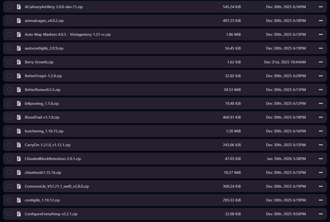Select the ACulinaryArtillery 2.0.0-dev.11.zip checkbox
This screenshot has width=330, height=222.
point(9,7)
